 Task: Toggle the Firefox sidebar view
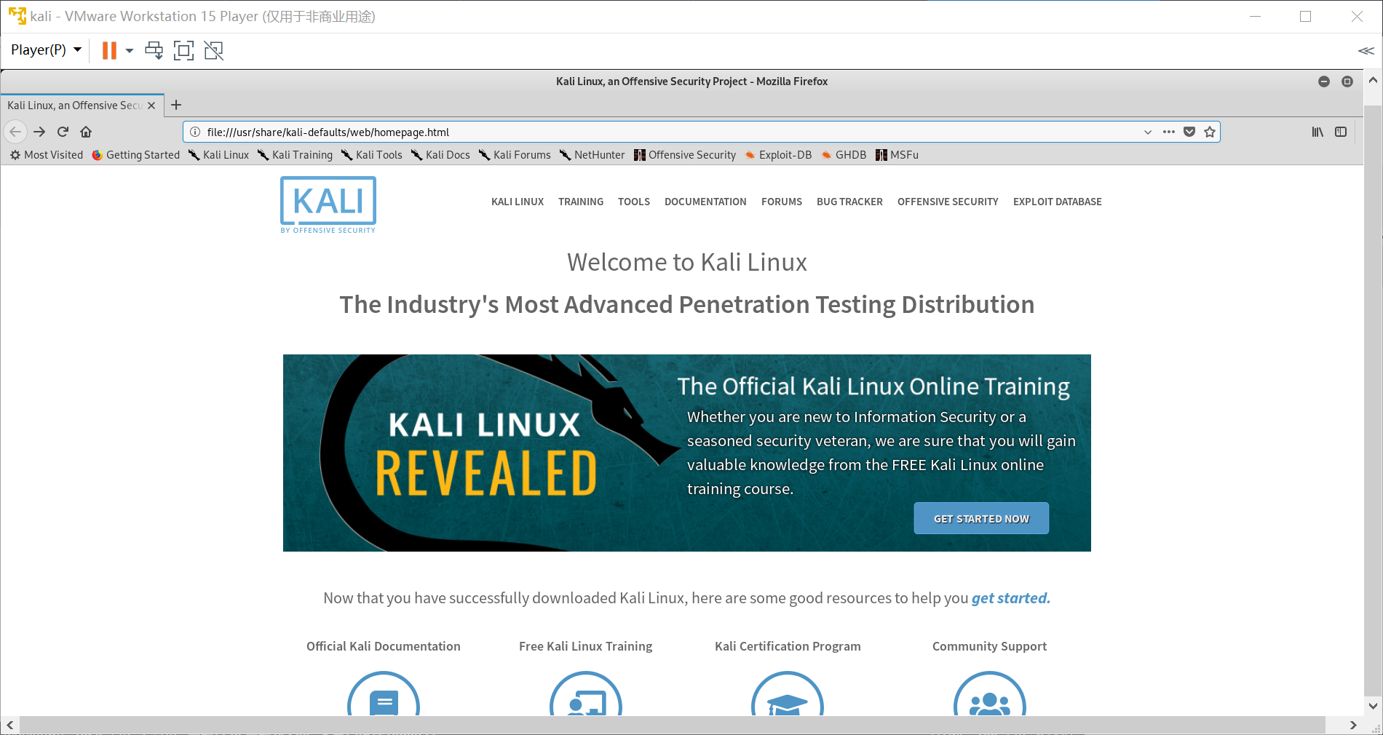1341,132
